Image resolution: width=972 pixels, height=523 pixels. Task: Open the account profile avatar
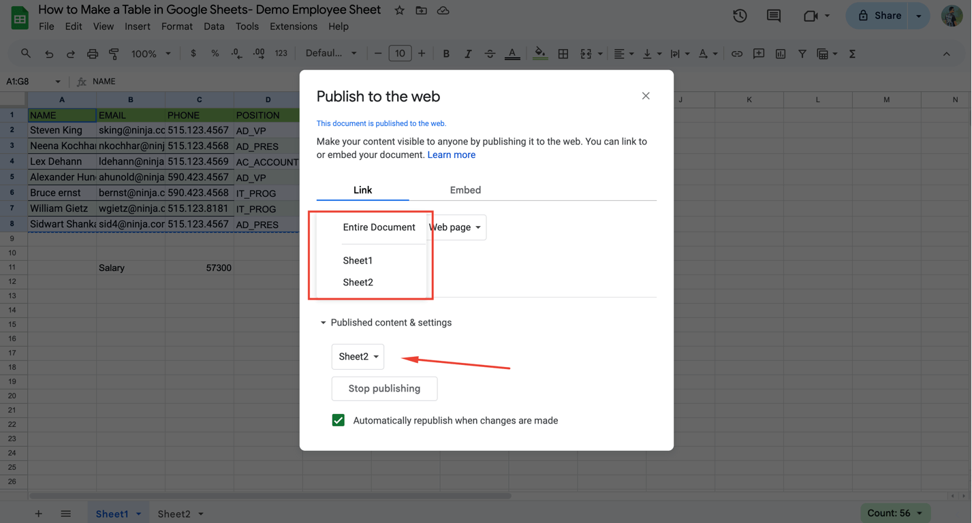coord(952,16)
